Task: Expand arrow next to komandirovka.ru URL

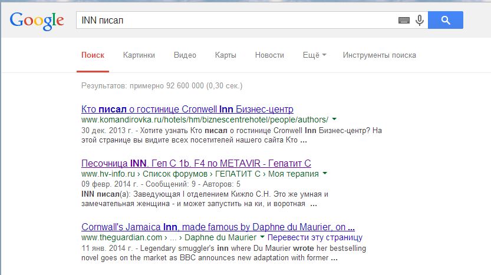Action: click(x=334, y=119)
